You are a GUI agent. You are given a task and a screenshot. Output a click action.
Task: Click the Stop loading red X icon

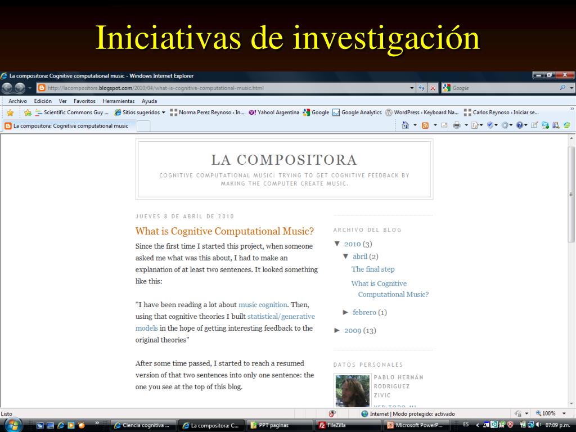(x=433, y=88)
